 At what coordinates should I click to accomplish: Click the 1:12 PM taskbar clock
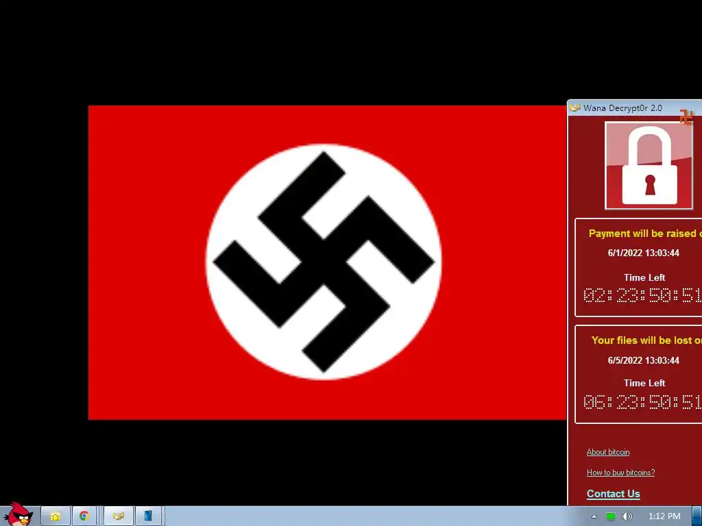pos(664,516)
